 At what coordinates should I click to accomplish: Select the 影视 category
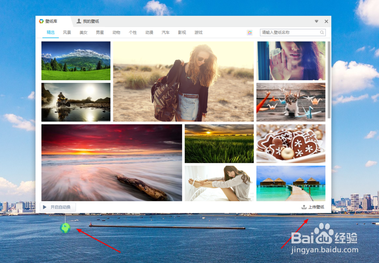coord(182,32)
